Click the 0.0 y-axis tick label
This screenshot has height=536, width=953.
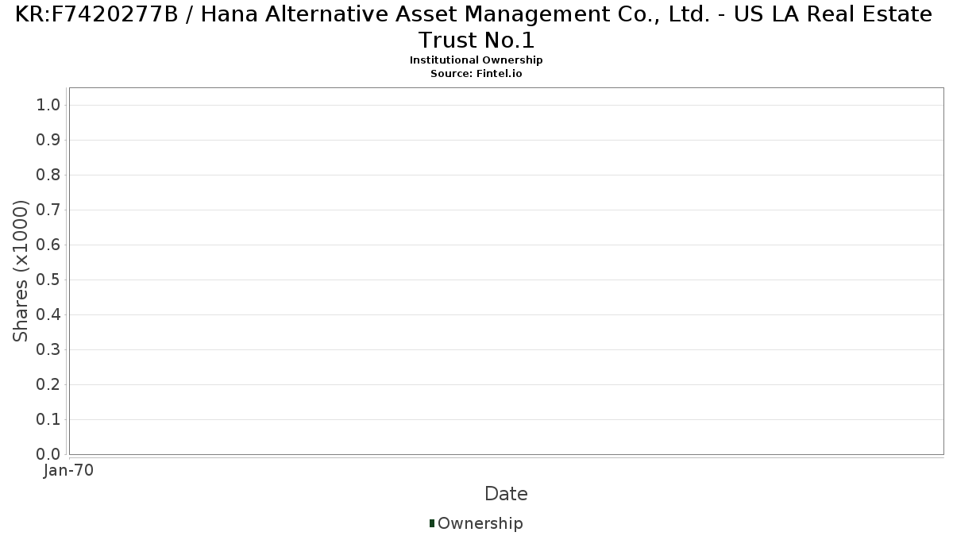(x=48, y=454)
